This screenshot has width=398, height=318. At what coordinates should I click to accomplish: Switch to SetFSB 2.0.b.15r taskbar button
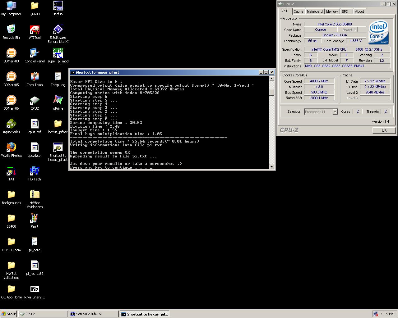pos(94,314)
